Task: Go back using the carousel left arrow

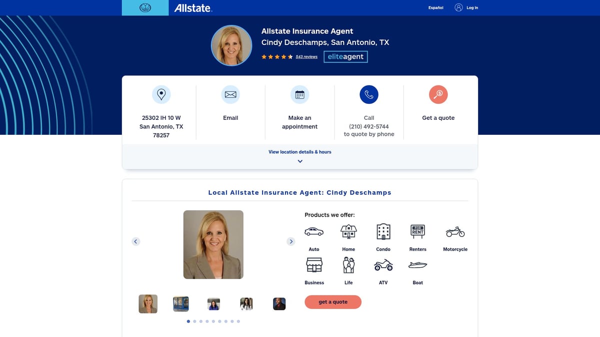Action: click(135, 241)
